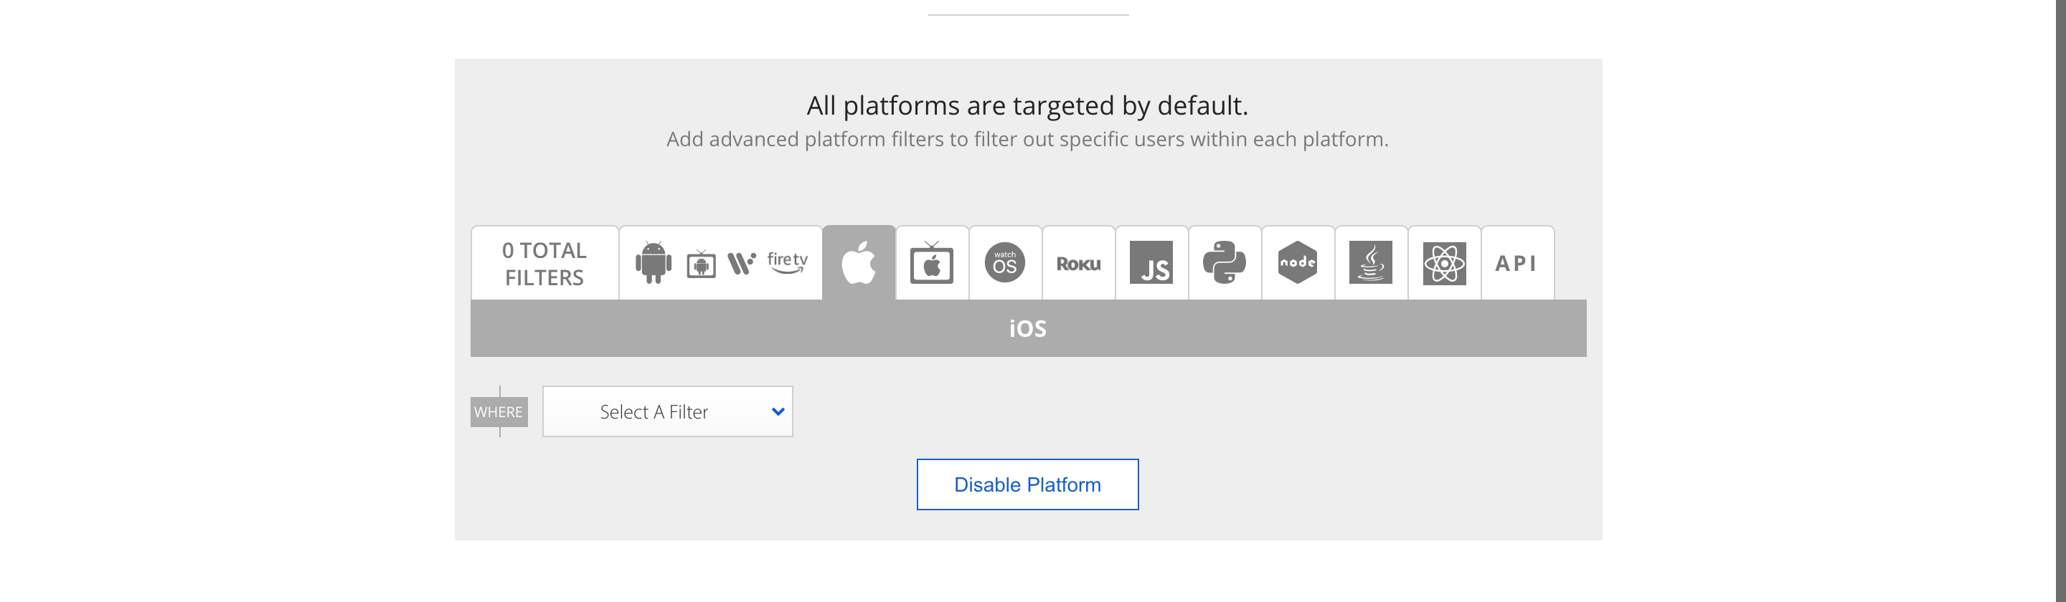Viewport: 2066px width, 602px height.
Task: Expand the Select A Filter dropdown
Action: point(667,411)
